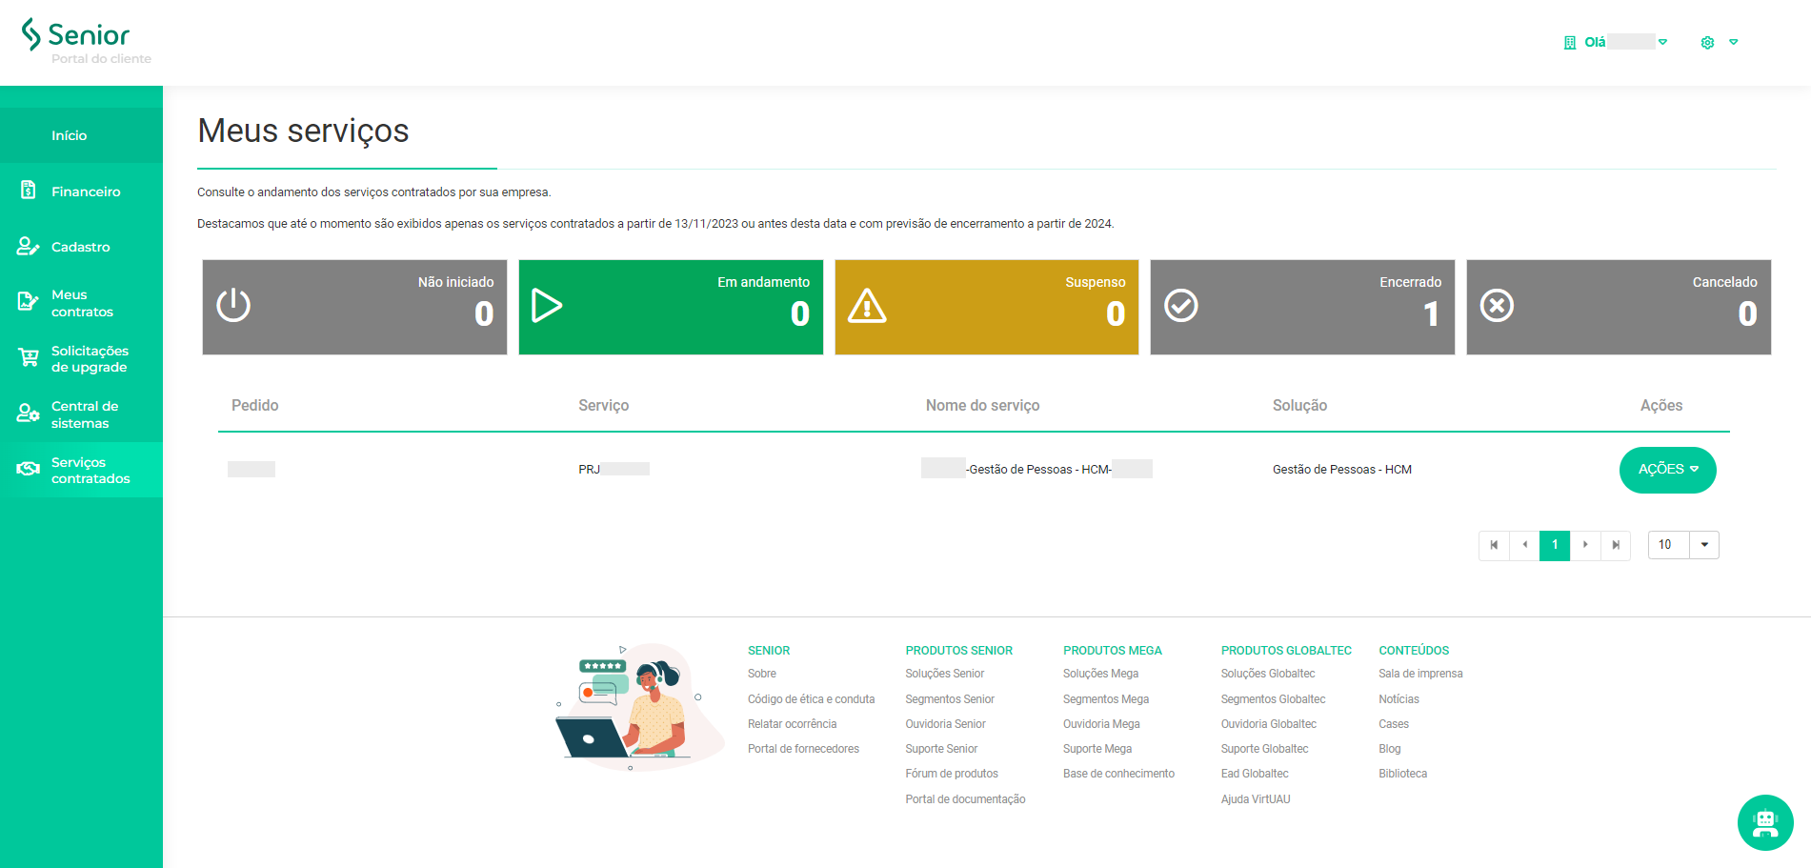Expand the settings dropdown arrow
1811x868 pixels.
(x=1734, y=42)
